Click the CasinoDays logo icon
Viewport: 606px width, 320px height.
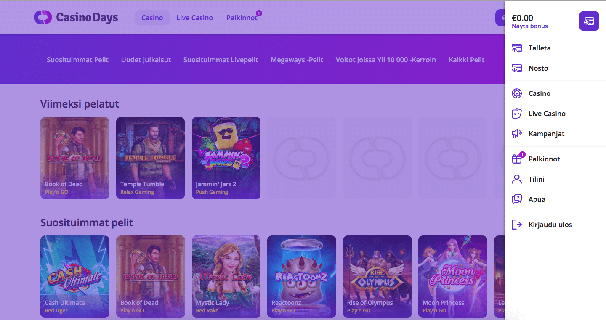43,17
